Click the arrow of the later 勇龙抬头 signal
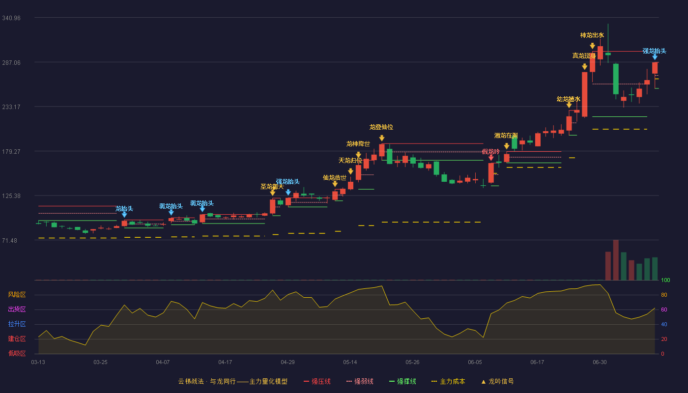 pos(202,209)
